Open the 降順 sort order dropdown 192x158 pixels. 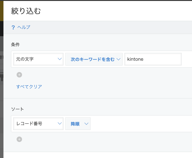(x=78, y=124)
